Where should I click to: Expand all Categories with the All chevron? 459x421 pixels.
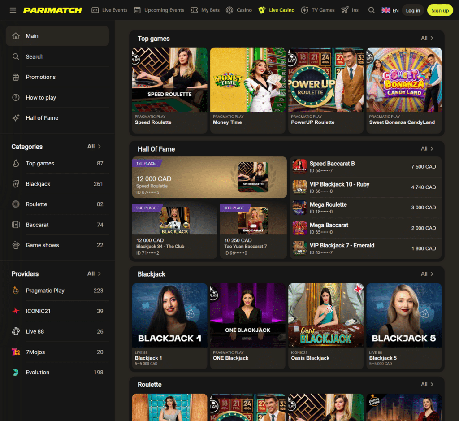pos(94,146)
